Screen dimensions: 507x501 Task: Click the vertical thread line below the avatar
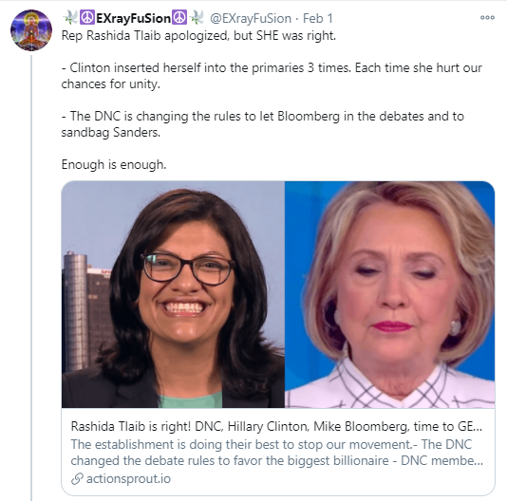click(31, 278)
